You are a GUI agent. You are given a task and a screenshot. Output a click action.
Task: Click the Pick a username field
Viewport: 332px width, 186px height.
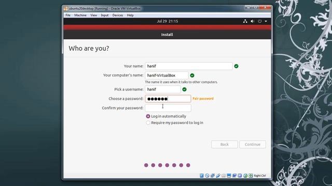[163, 89]
